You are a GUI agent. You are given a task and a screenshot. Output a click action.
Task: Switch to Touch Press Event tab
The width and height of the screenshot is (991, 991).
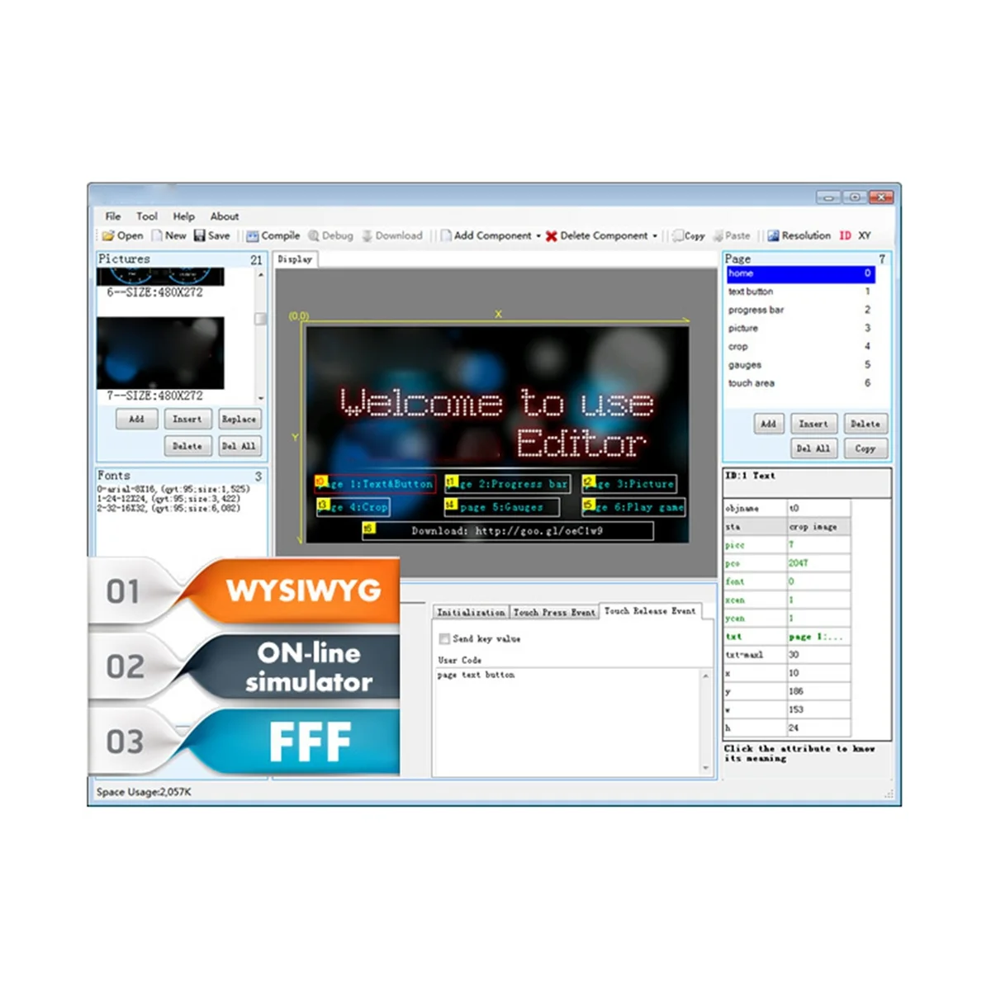(554, 612)
